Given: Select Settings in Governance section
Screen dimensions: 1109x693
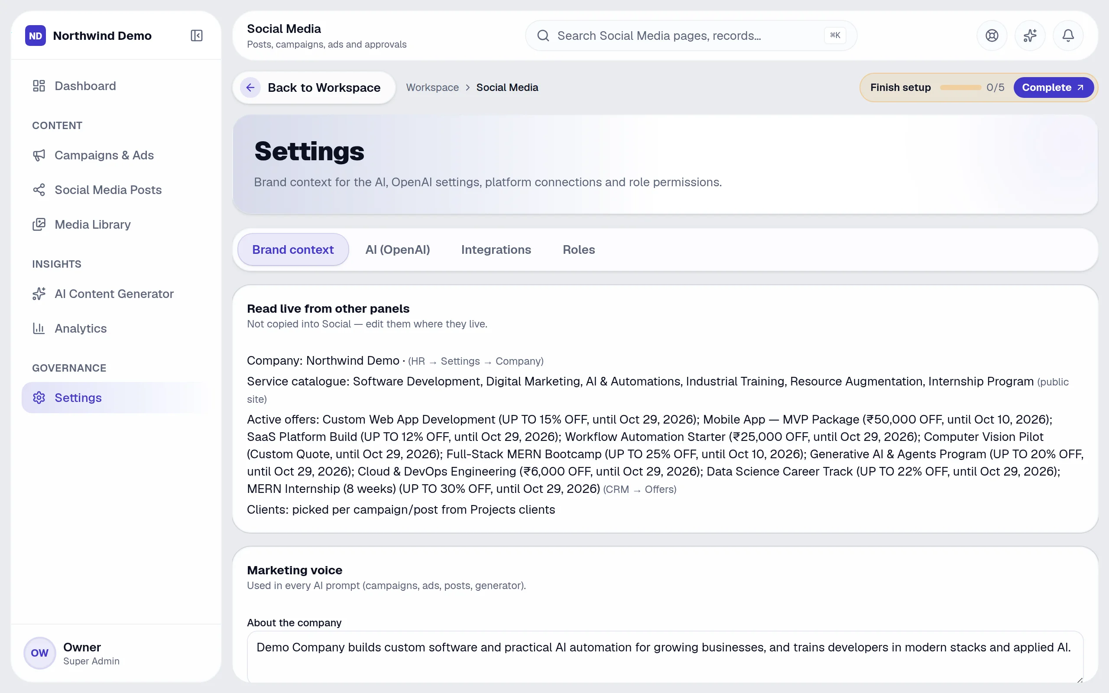Looking at the screenshot, I should 116,398.
